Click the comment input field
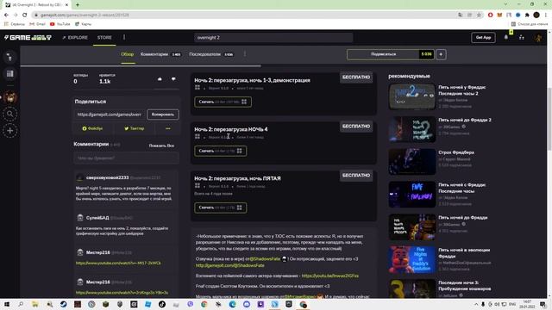Image resolution: width=552 pixels, height=310 pixels. 126,158
